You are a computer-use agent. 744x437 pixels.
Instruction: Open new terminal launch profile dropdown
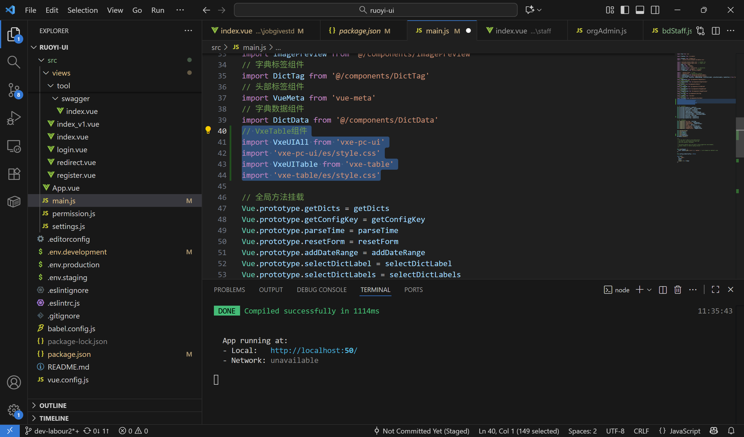coord(649,290)
